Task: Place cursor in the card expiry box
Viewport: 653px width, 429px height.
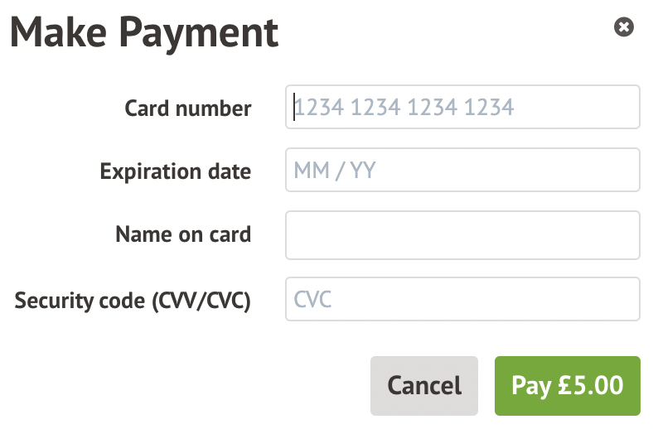Action: point(462,171)
